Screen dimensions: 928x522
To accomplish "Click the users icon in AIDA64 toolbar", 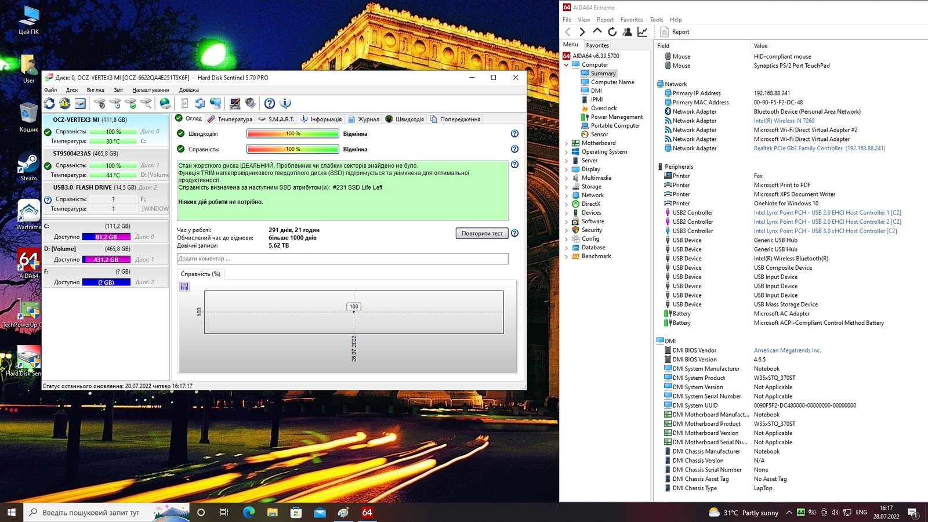I will pos(627,32).
